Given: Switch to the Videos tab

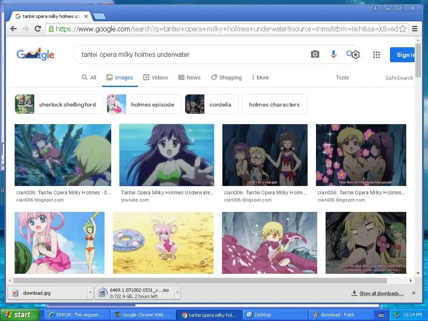Looking at the screenshot, I should 155,77.
